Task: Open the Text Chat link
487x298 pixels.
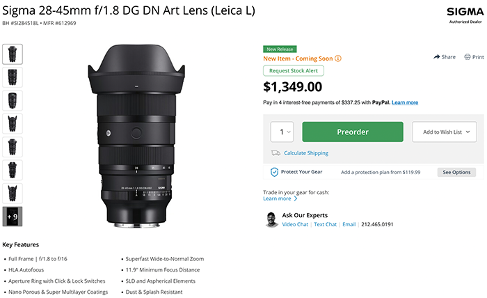Action: (x=326, y=225)
